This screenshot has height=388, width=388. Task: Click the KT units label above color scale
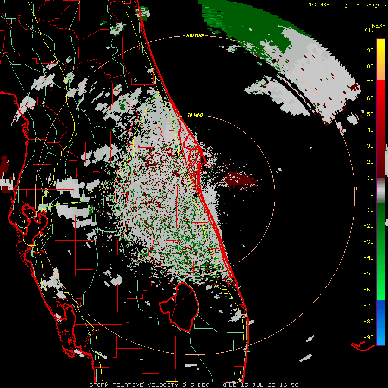point(368,30)
